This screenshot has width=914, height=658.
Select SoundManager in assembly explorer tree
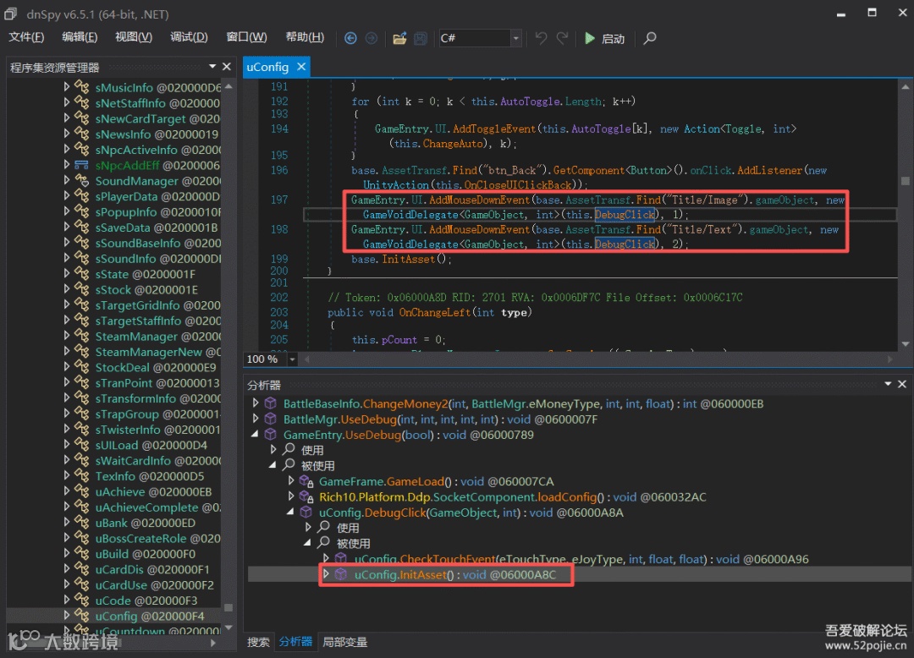pyautogui.click(x=135, y=181)
